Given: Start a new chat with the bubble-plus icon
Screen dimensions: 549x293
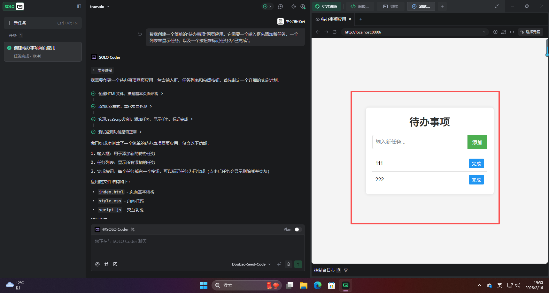Looking at the screenshot, I should coord(280,6).
